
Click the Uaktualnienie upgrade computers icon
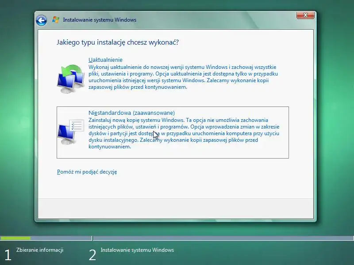click(71, 79)
